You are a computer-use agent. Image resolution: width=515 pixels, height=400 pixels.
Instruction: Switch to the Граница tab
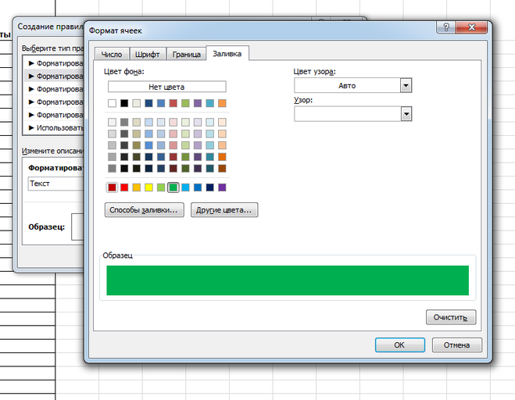pos(186,54)
